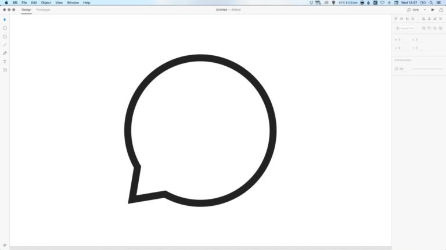The image size is (446, 250).
Task: Click the Add boolean operation icon
Action: pos(423,28)
